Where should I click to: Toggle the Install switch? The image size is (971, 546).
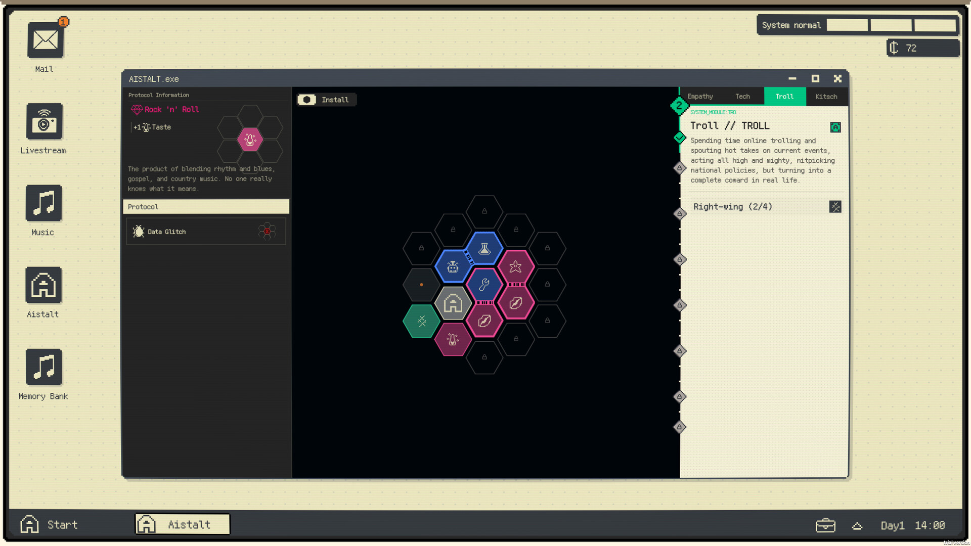307,100
